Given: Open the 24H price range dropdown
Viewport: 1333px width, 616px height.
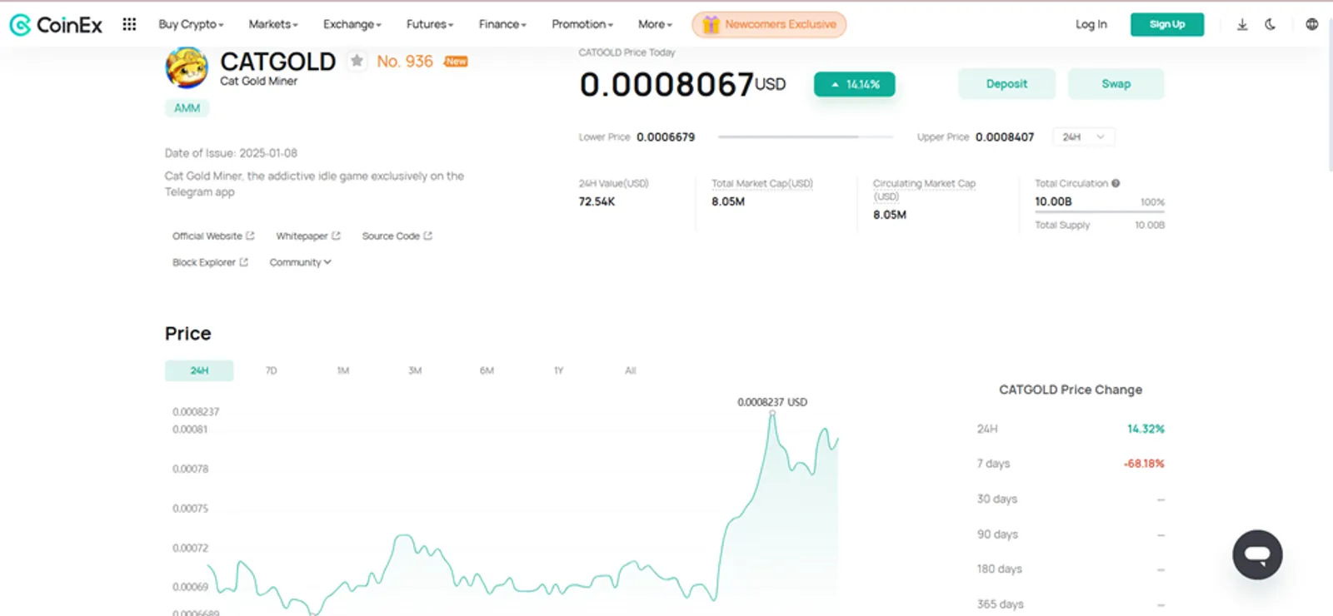Looking at the screenshot, I should (x=1083, y=137).
